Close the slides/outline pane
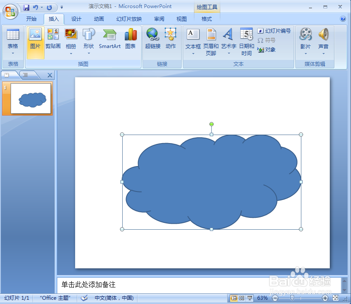351x304 pixels. point(50,75)
